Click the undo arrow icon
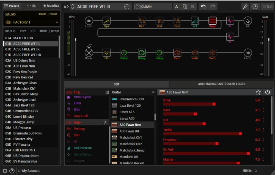This screenshot has width=275, height=175. pyautogui.click(x=203, y=7)
